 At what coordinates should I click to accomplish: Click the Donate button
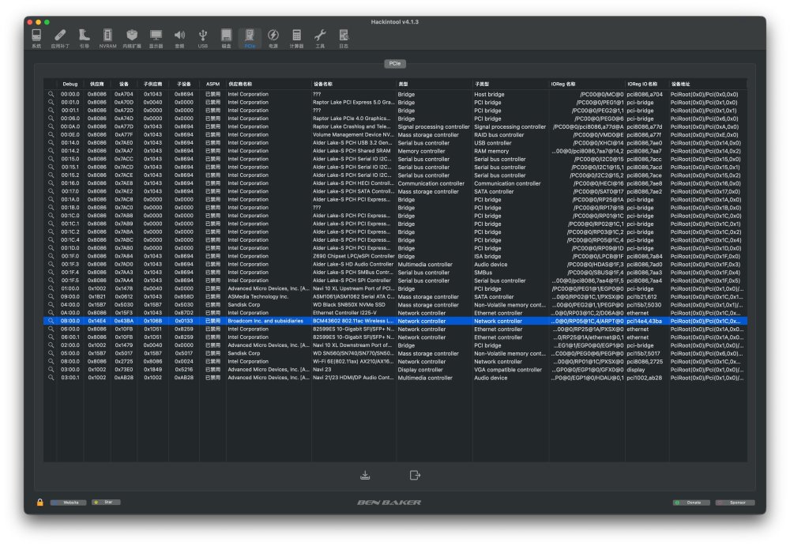click(691, 502)
